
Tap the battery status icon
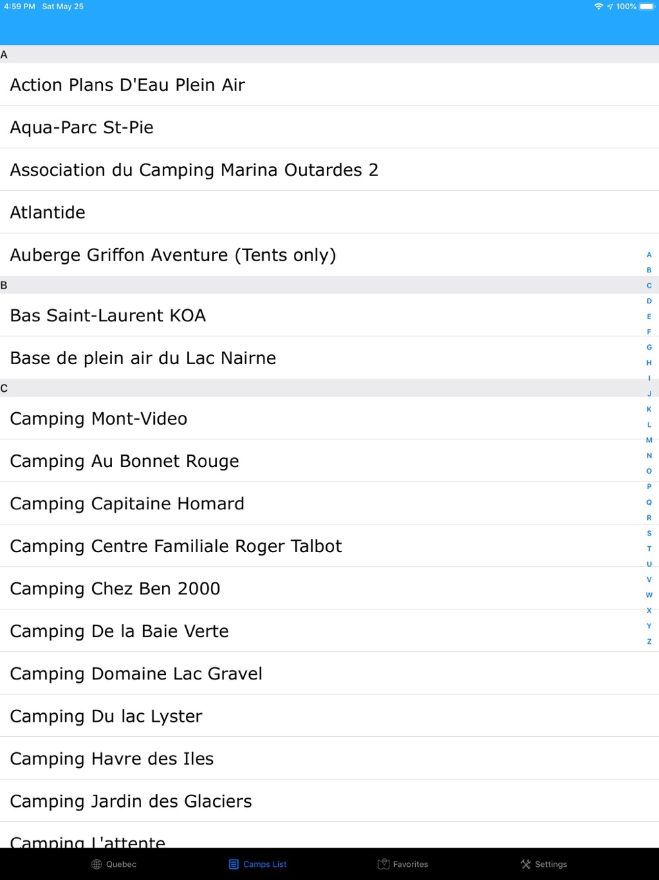[x=646, y=7]
